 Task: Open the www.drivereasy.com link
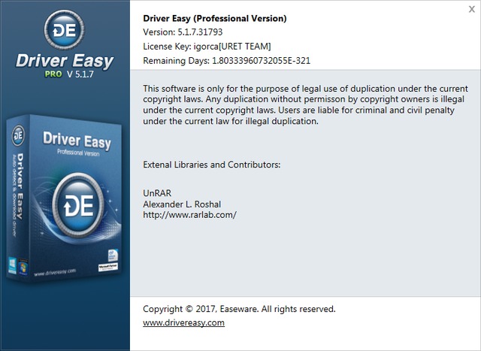[x=183, y=322]
